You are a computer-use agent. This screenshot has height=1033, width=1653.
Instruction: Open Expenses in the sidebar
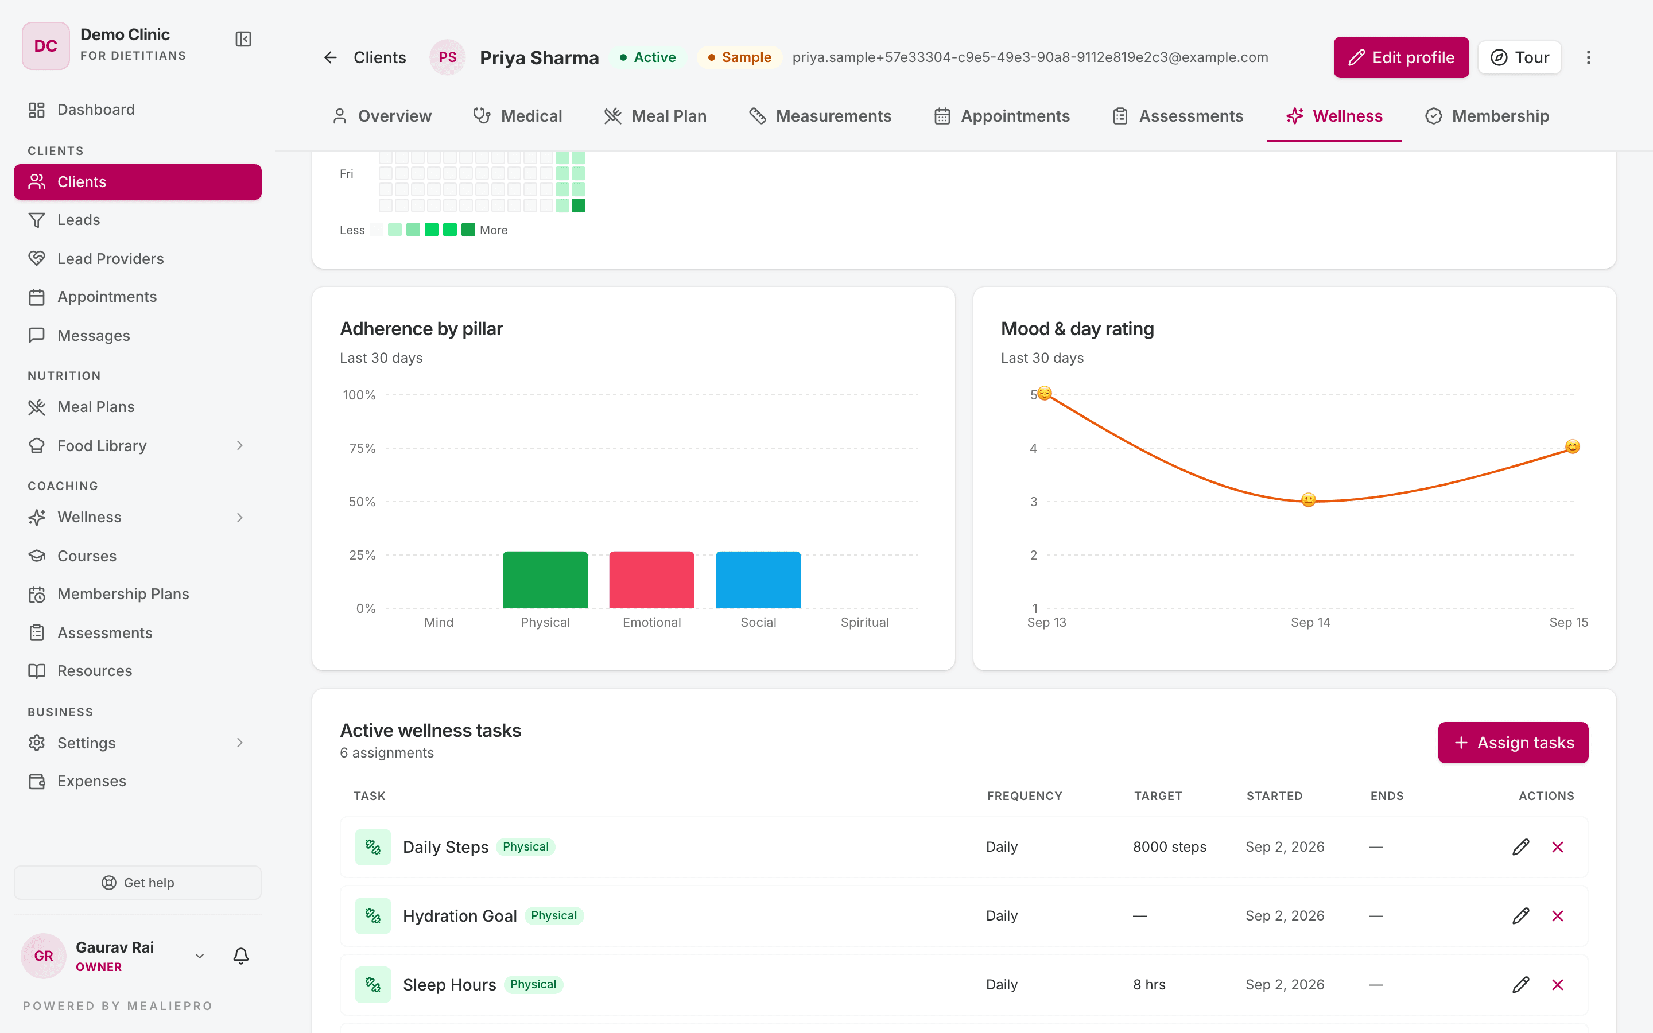click(137, 781)
